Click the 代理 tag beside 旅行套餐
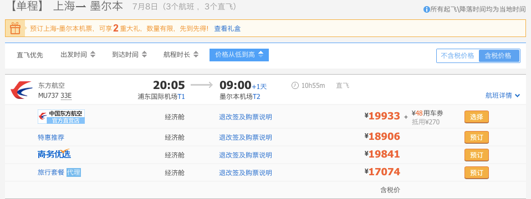 (74, 172)
